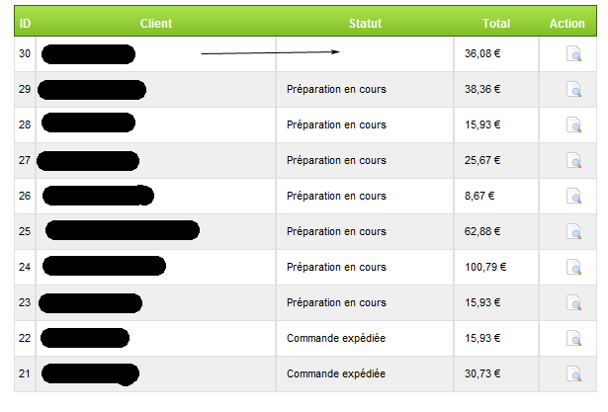View order 29 via its action icon

tap(573, 90)
